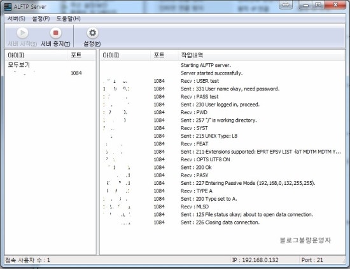The width and height of the screenshot is (350, 269).
Task: Click the 작업내역 column header
Action: coord(262,55)
